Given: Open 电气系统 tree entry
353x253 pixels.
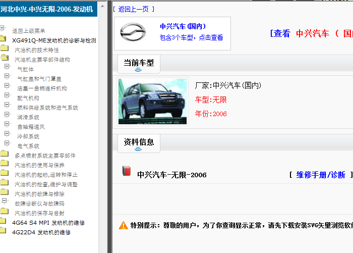Looking at the screenshot, I should pyautogui.click(x=28, y=146).
